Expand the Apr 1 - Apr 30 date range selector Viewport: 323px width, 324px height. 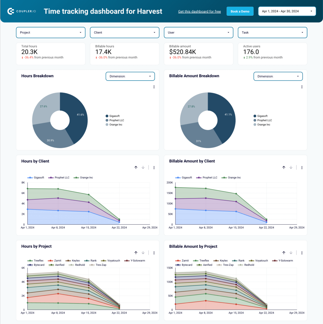tap(287, 11)
